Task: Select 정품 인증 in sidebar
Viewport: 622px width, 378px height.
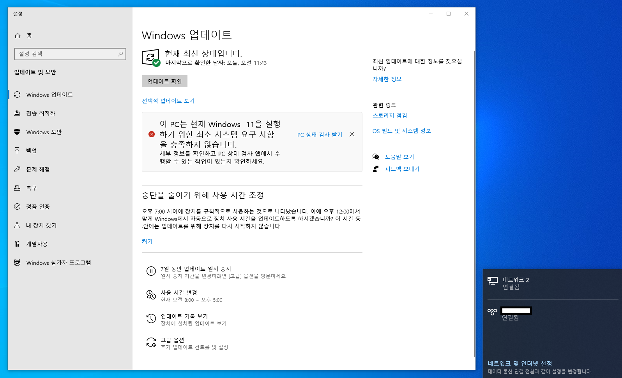Action: pyautogui.click(x=70, y=206)
